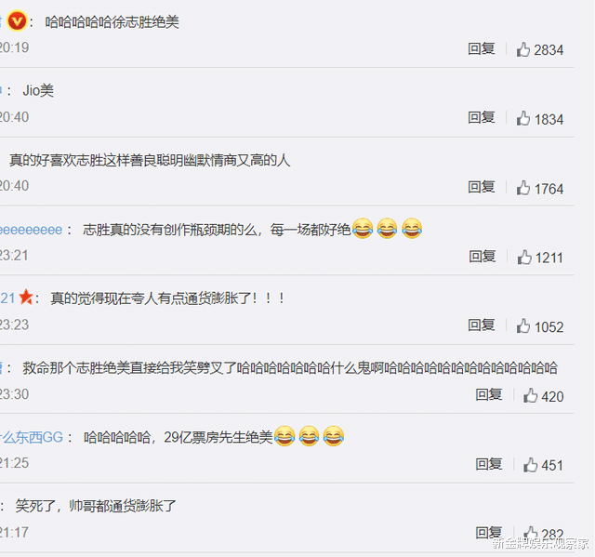
Task: Reply to the 救命那个志胜绝美 comment
Action: point(489,394)
